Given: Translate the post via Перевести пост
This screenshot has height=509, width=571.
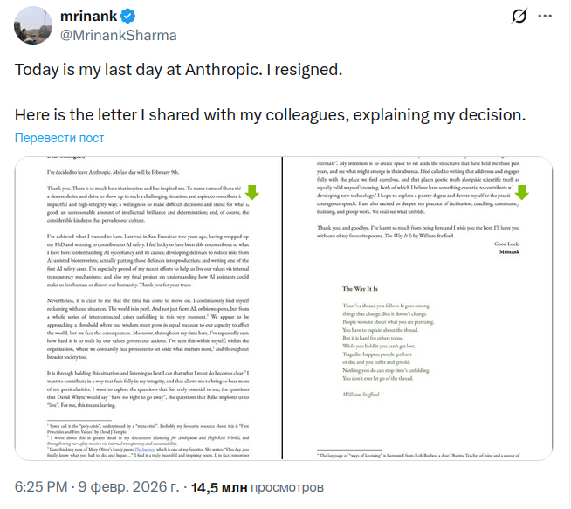Looking at the screenshot, I should pos(58,138).
